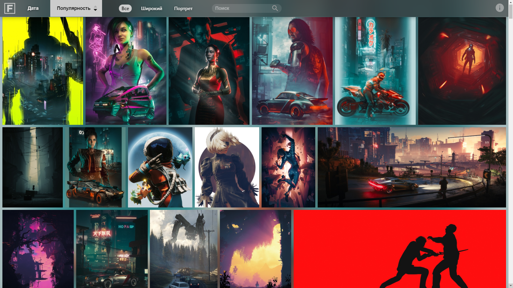Viewport: 513px width, 288px height.
Task: Open the climbing figure shattered wall wallpaper
Action: 288,167
